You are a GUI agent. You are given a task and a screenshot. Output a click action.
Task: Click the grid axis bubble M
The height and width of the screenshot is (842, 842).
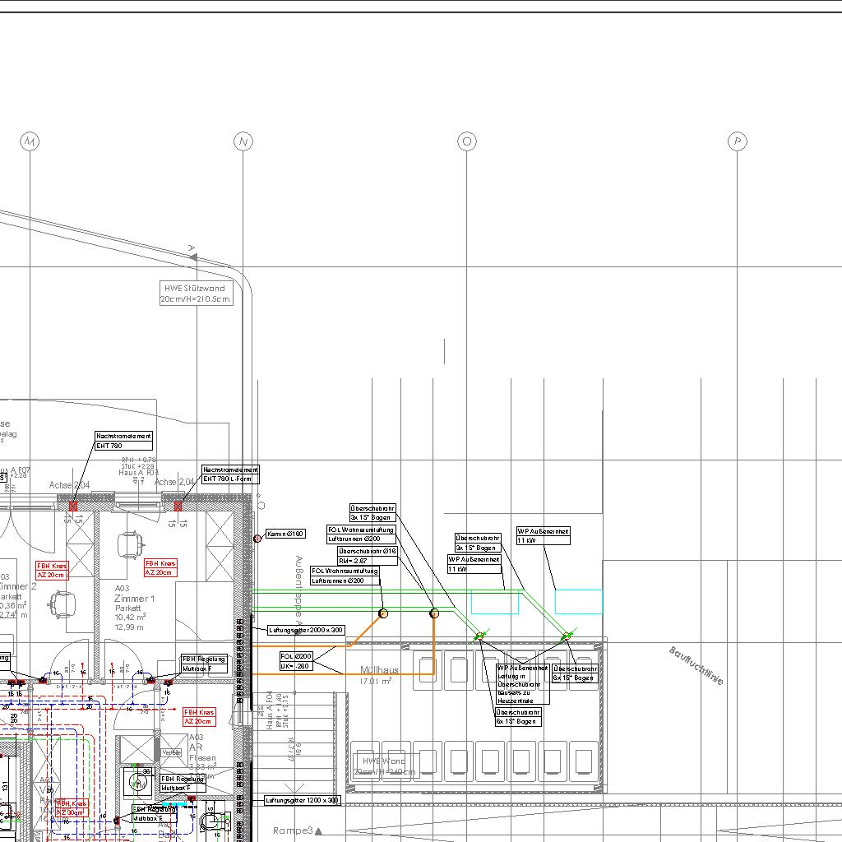30,142
